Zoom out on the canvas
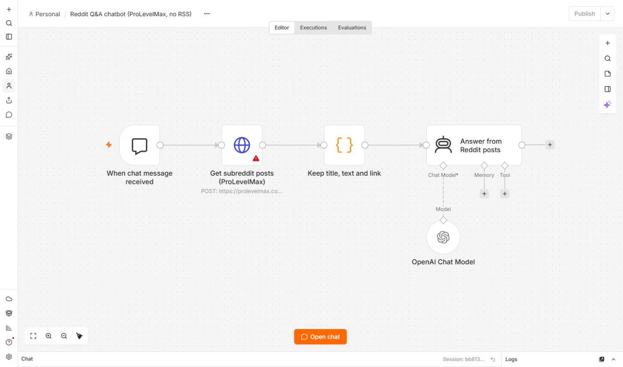This screenshot has width=623, height=367. (x=64, y=336)
